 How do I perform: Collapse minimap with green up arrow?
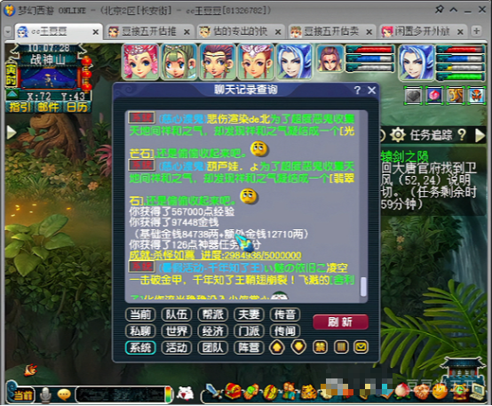tap(12, 94)
